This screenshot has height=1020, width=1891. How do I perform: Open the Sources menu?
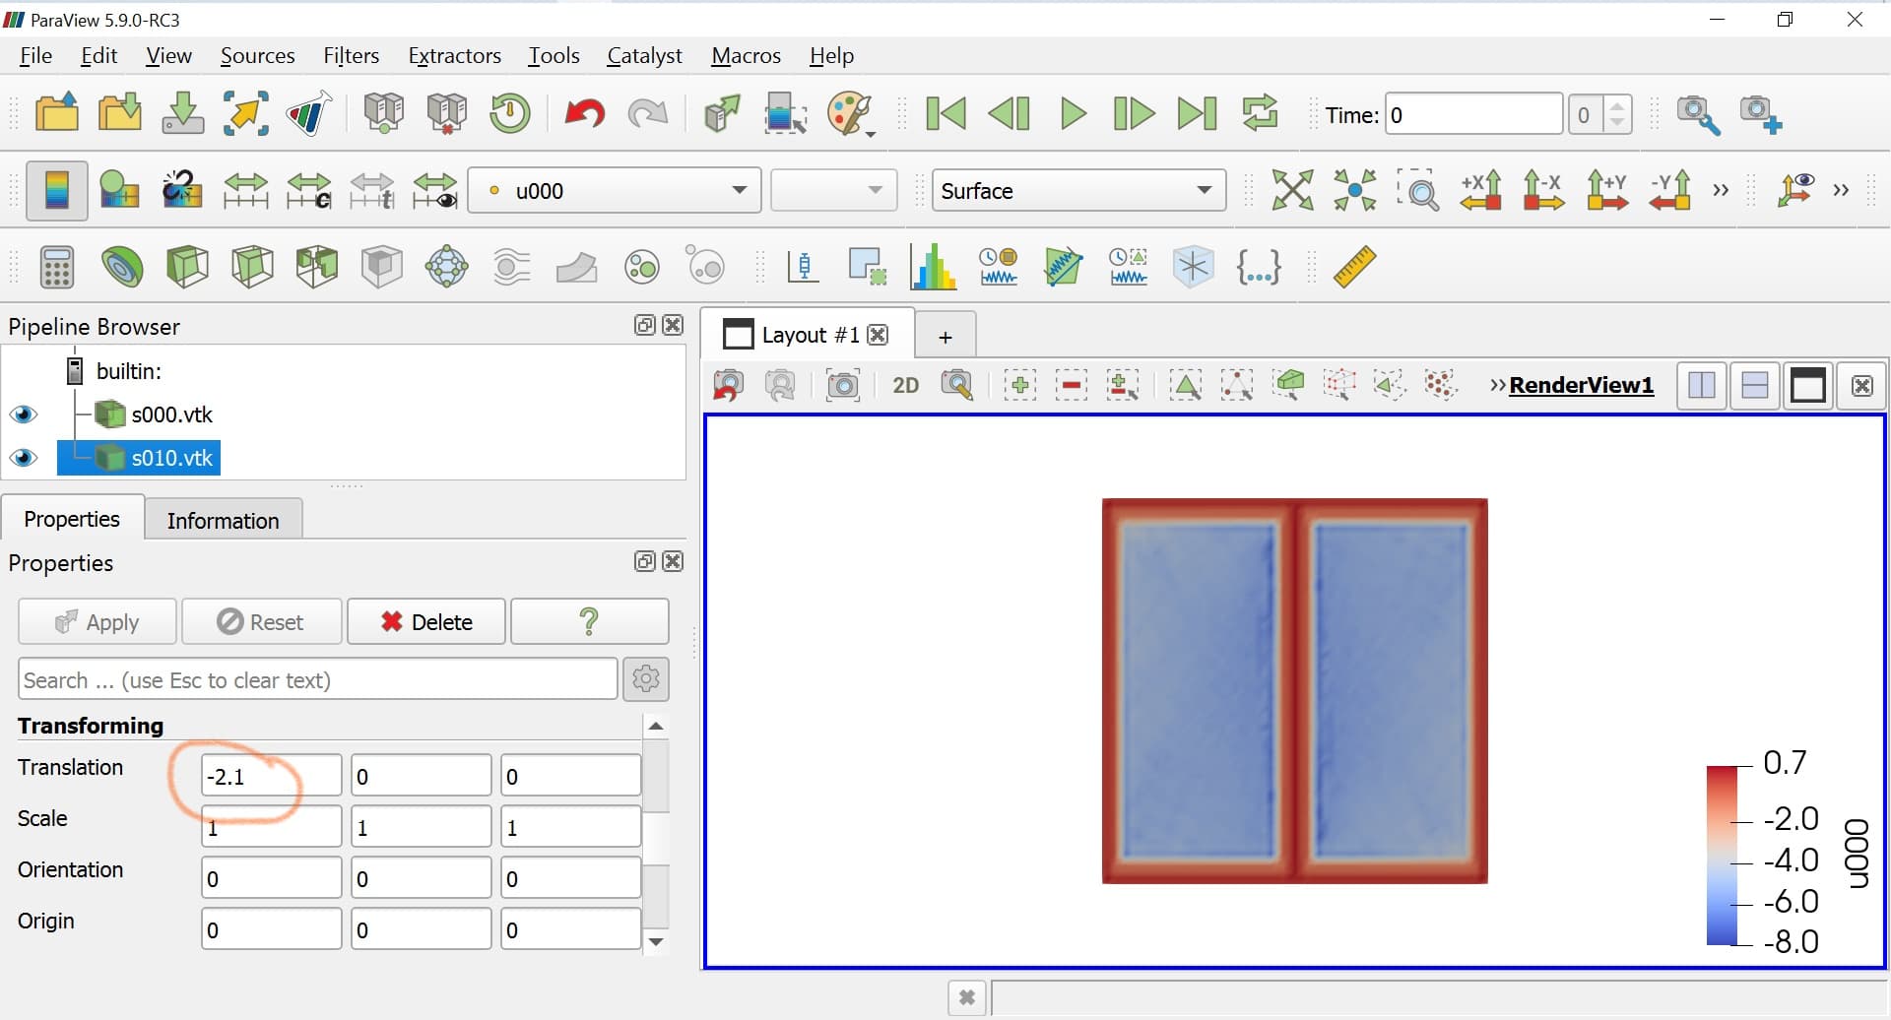coord(258,55)
